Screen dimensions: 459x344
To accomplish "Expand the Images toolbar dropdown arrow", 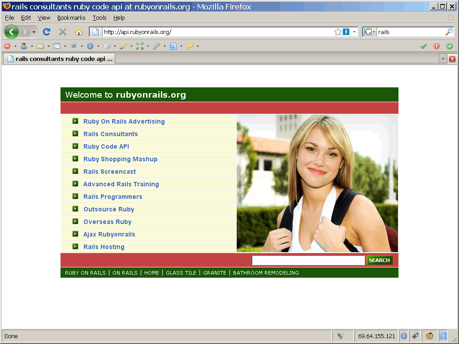I will [x=82, y=46].
